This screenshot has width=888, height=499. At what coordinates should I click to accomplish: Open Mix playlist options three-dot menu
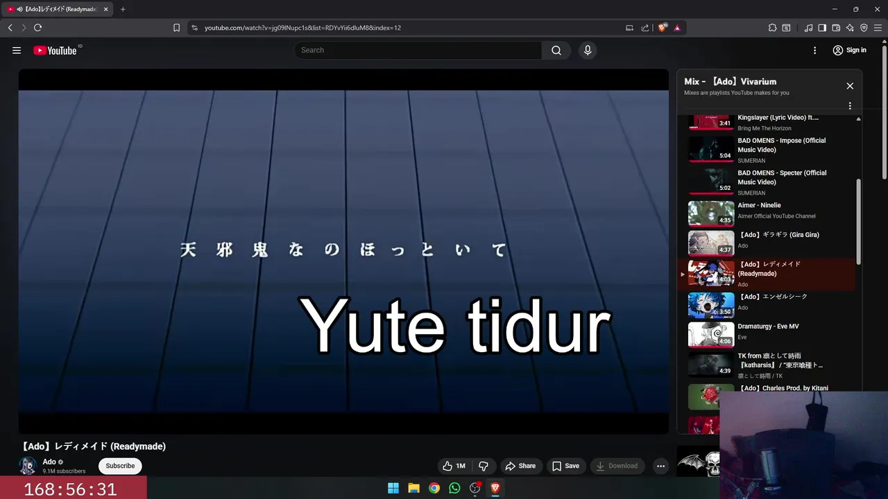(850, 106)
